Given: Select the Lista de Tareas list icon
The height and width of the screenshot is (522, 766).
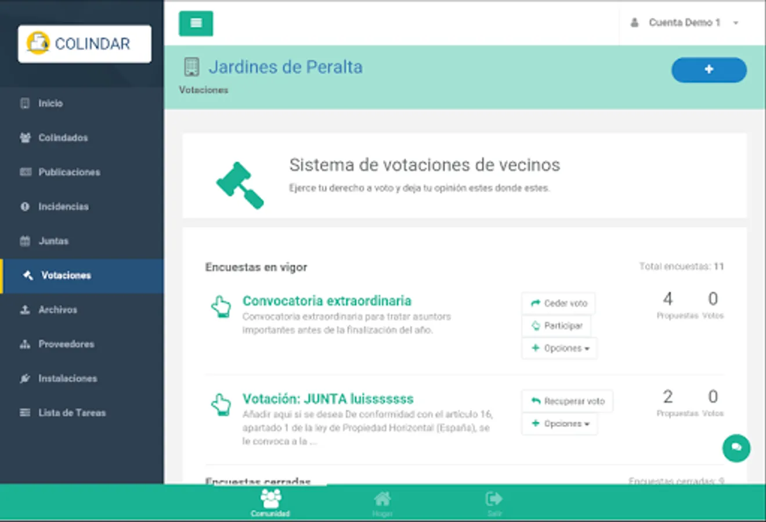Looking at the screenshot, I should pos(25,412).
